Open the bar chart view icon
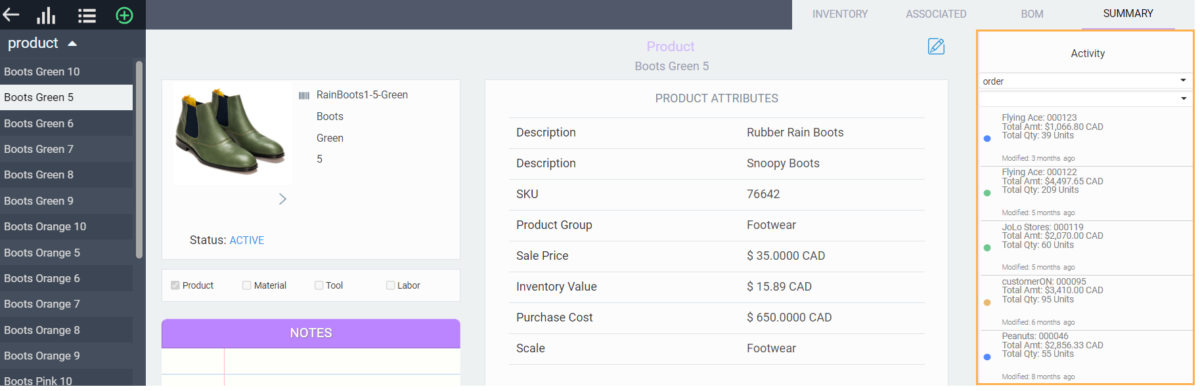1200x391 pixels. pyautogui.click(x=46, y=15)
